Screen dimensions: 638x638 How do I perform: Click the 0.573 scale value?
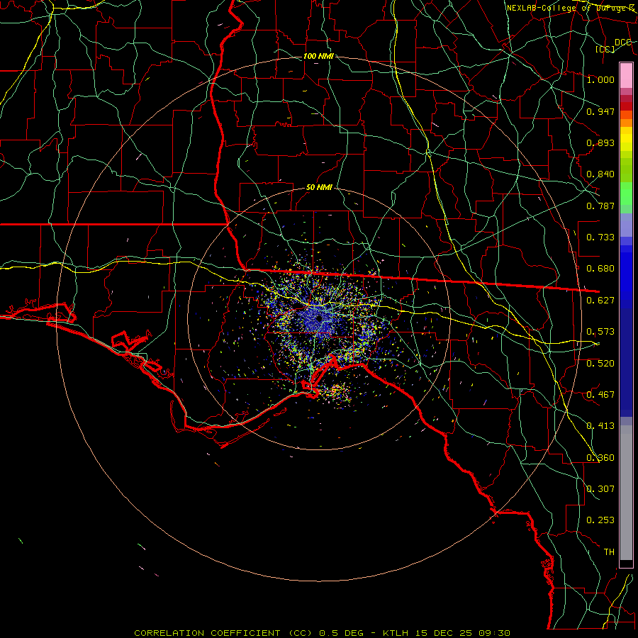pos(600,332)
